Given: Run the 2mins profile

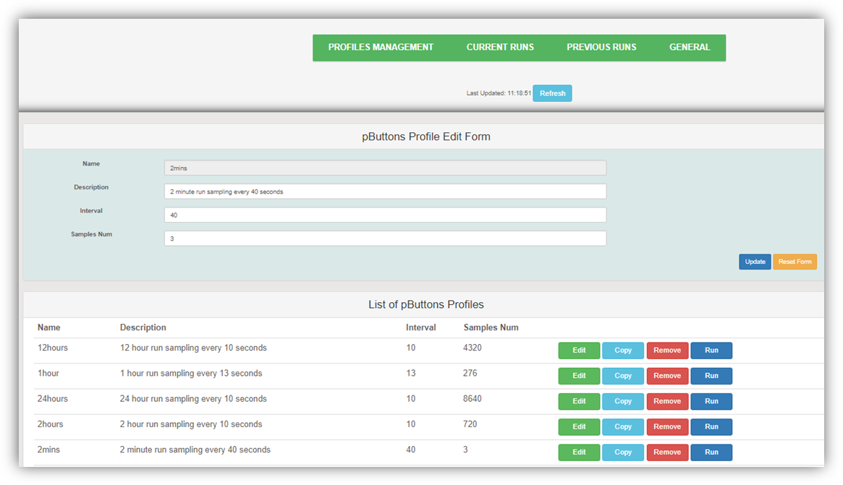Looking at the screenshot, I should (x=711, y=452).
